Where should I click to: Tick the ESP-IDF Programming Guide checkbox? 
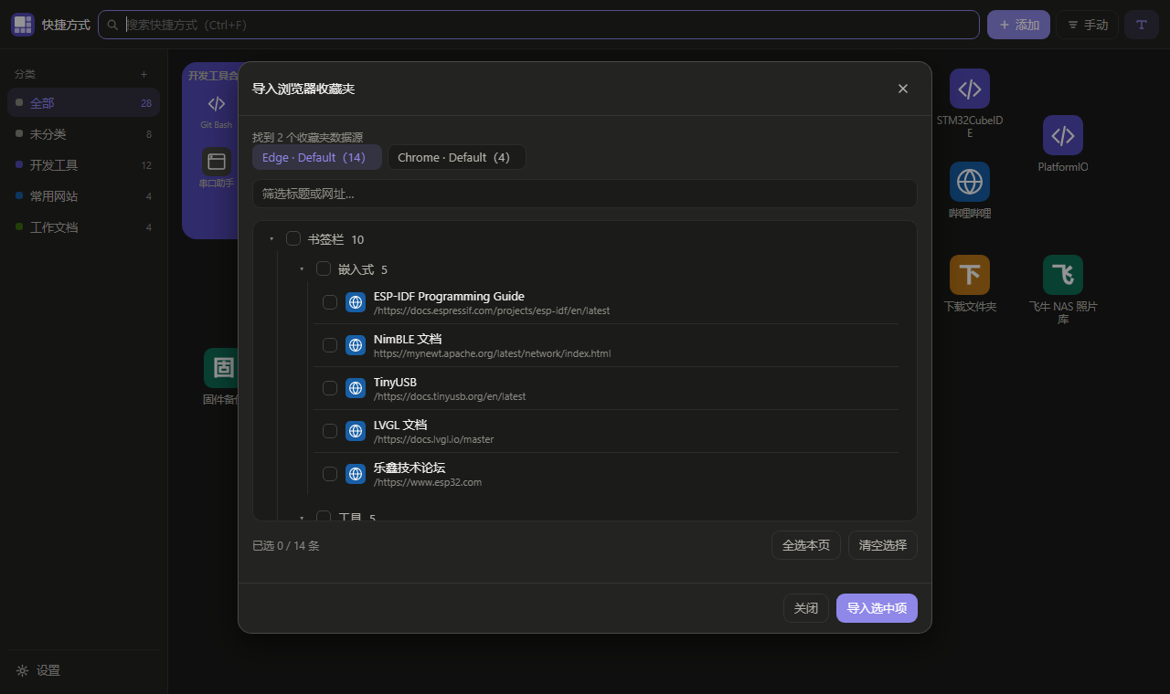click(x=330, y=302)
